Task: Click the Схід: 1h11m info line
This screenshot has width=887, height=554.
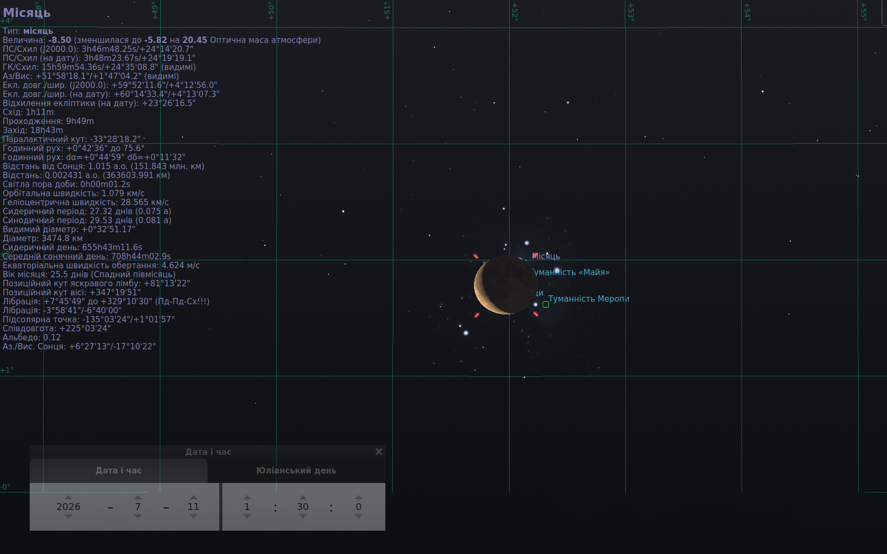Action: pos(28,112)
